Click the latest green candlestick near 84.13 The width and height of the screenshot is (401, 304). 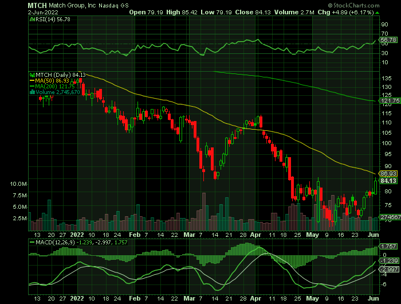tap(375, 187)
